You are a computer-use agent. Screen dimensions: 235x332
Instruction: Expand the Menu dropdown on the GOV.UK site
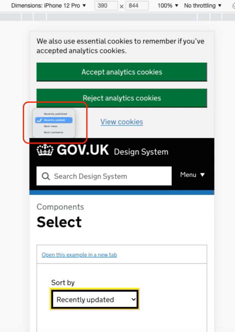pyautogui.click(x=193, y=175)
